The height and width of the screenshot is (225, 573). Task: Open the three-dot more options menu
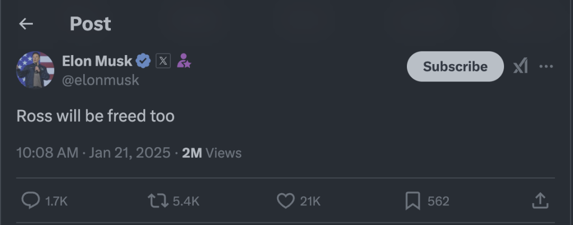546,67
